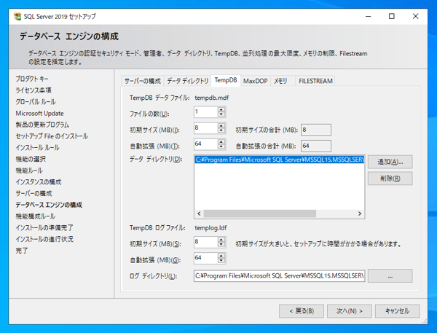Image resolution: width=437 pixels, height=333 pixels.
Task: Click インストールの進行状況 in the step list
Action: point(44,239)
